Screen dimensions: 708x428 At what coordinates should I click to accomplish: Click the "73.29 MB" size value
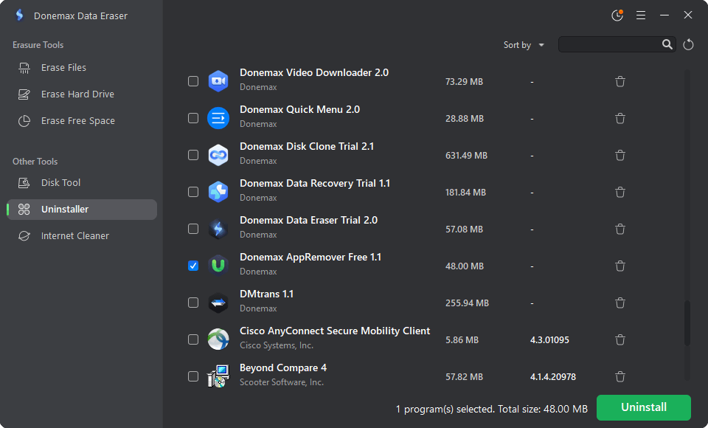pos(464,81)
